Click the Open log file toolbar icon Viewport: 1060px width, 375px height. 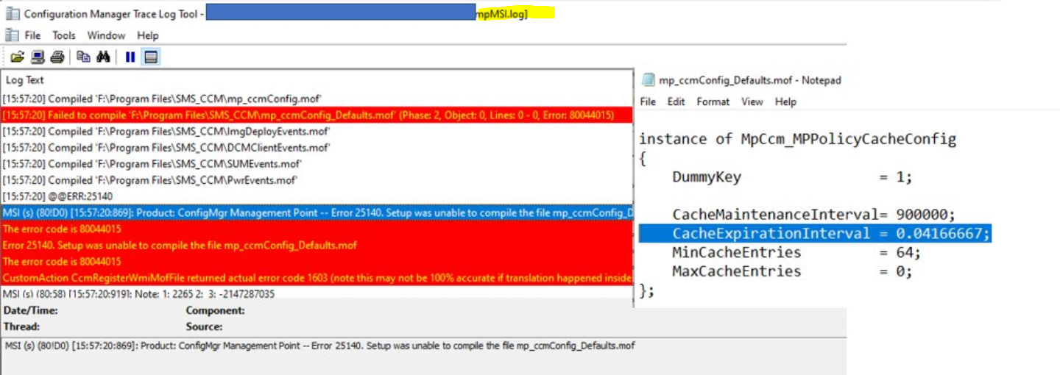[x=18, y=57]
